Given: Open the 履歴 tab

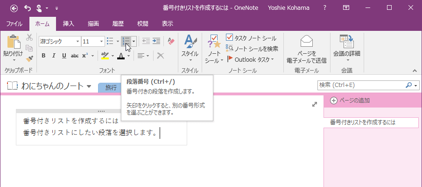Looking at the screenshot, I should (x=118, y=24).
